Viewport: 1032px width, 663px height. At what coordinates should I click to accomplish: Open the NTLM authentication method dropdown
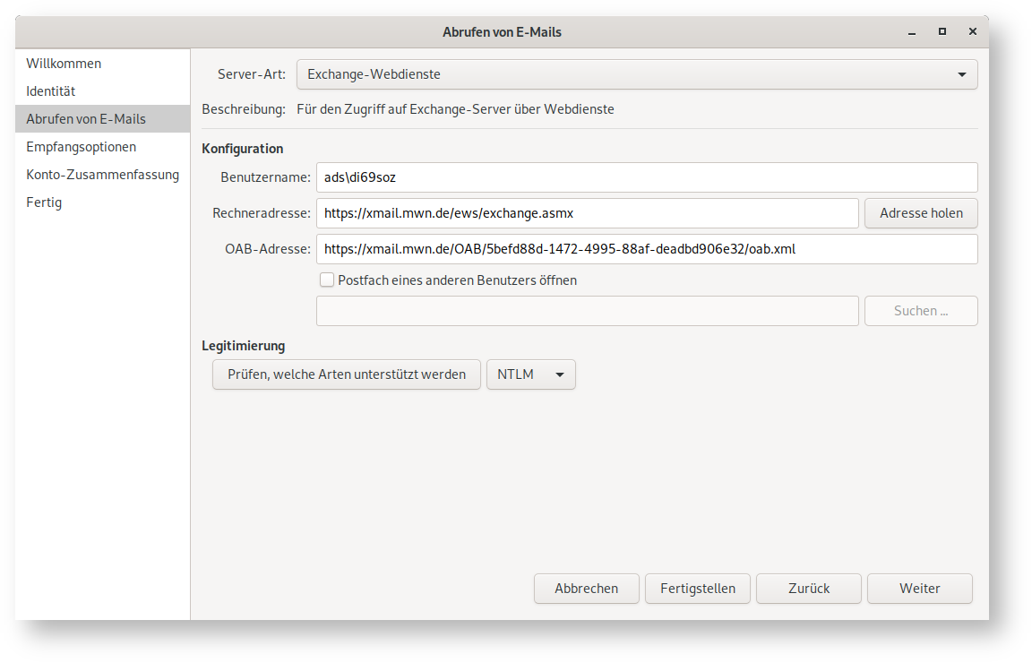(x=530, y=375)
